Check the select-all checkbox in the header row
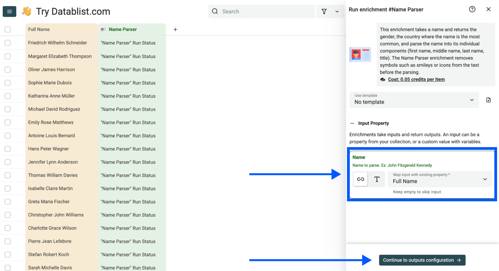The image size is (499, 271). 8,29
